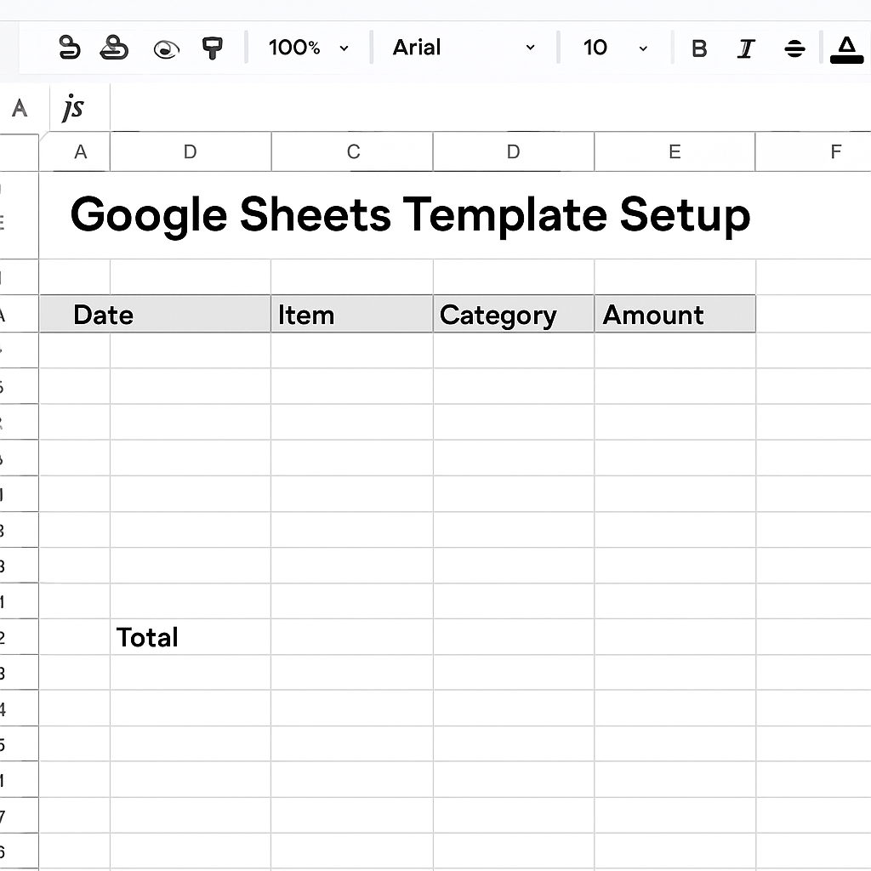Select column C by its header
Viewport: 871px width, 871px height.
[353, 151]
